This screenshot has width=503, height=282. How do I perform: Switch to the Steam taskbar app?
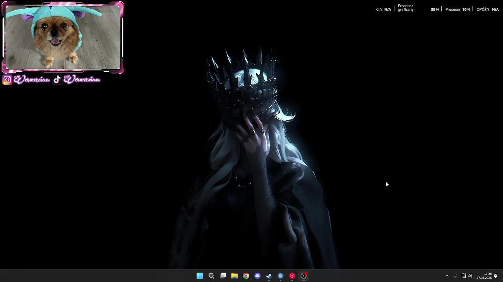(x=269, y=276)
